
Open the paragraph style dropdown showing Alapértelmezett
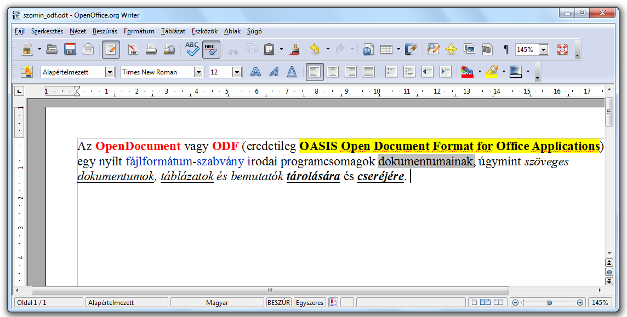click(110, 72)
